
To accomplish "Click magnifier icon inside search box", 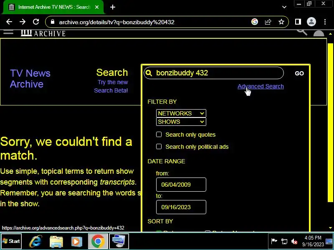I will coord(149,73).
